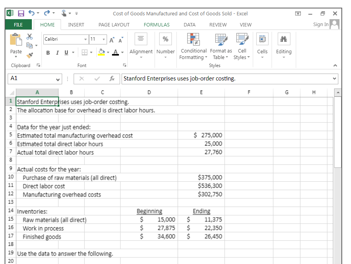Select the Cut (scissors) icon
Image resolution: width=351 pixels, height=264 pixels.
29,35
